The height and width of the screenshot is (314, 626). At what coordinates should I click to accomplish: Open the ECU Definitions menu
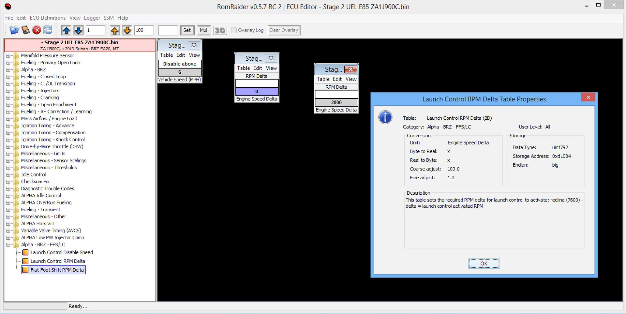pyautogui.click(x=48, y=18)
